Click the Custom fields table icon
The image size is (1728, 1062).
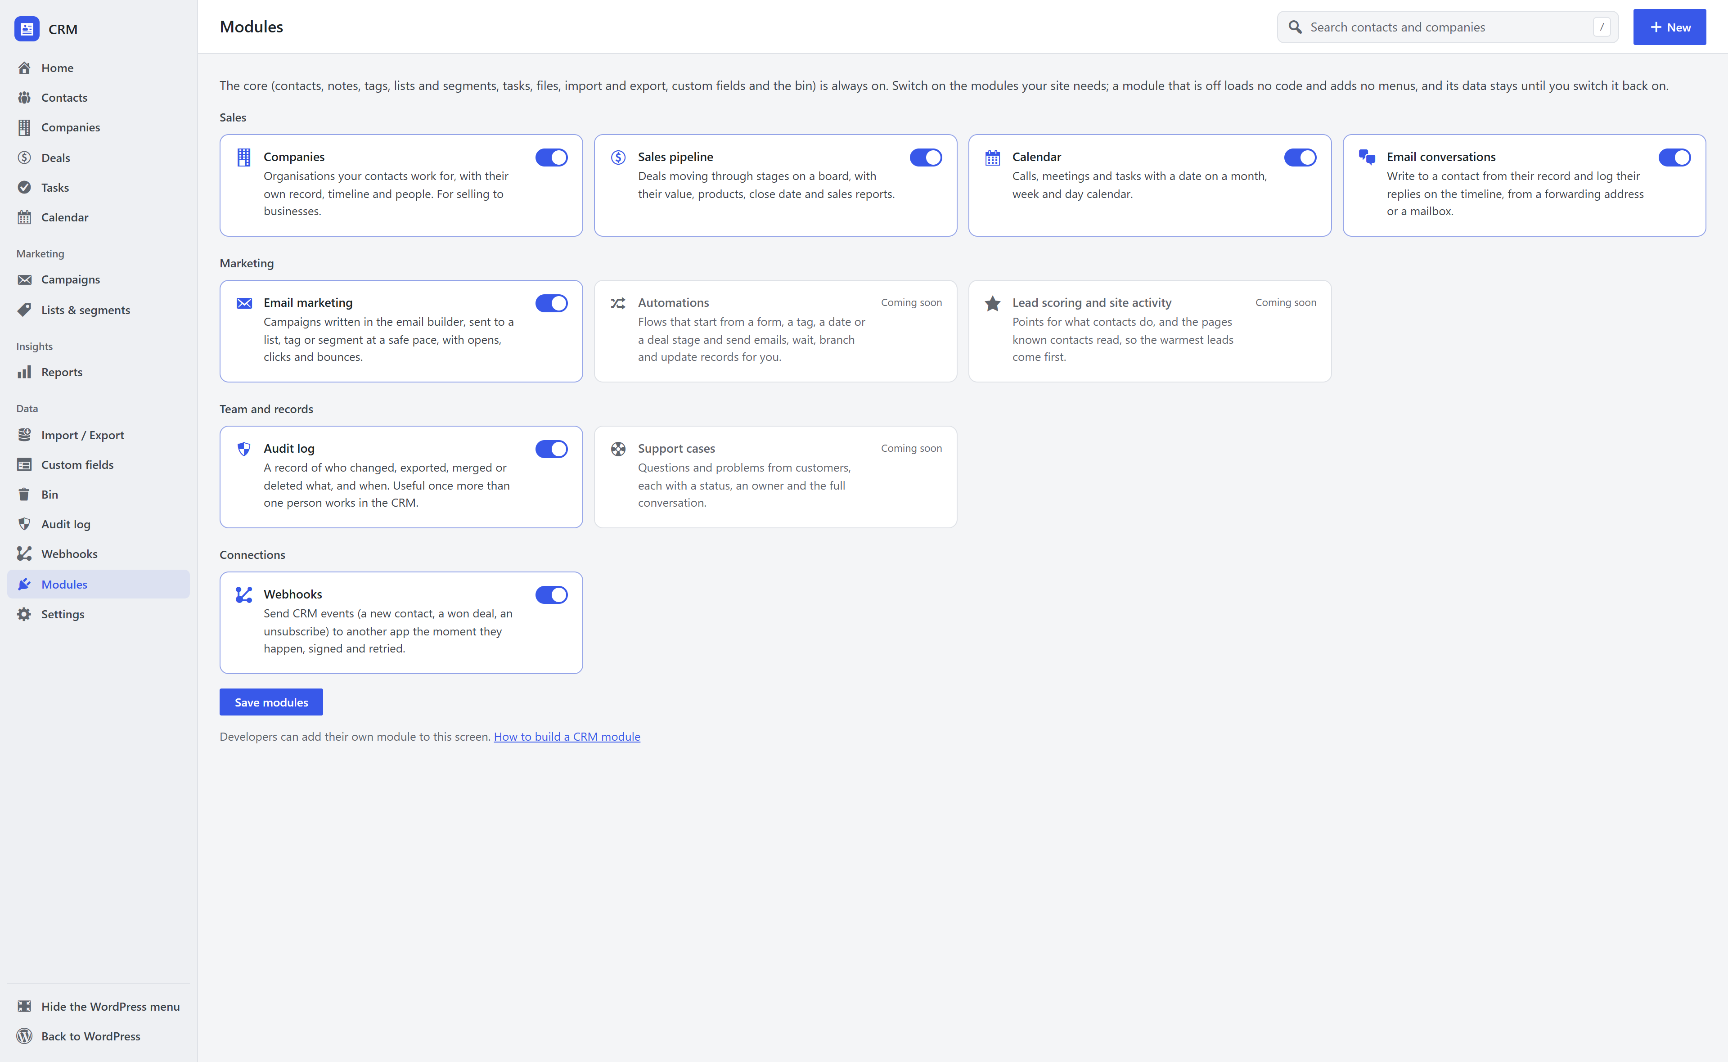[x=25, y=465]
